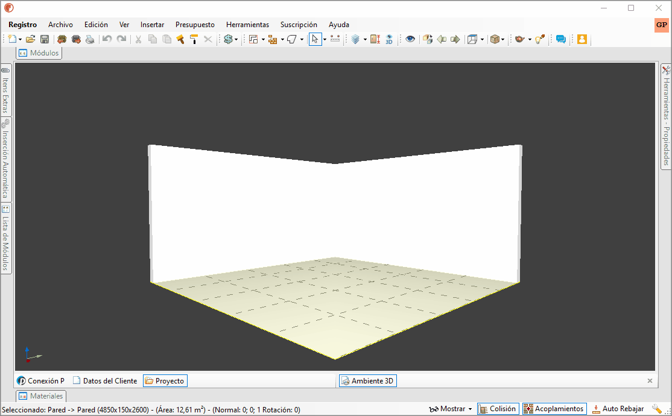Select the arrow pointer selection tool
The width and height of the screenshot is (672, 416).
(x=315, y=39)
